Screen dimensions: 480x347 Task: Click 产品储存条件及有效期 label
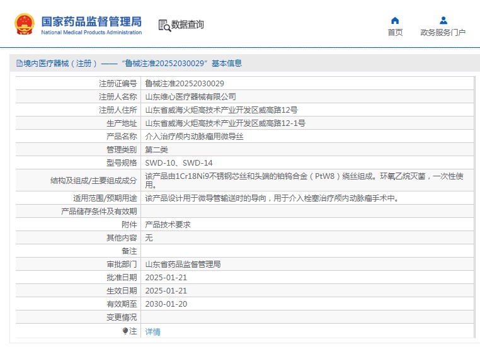(99, 212)
